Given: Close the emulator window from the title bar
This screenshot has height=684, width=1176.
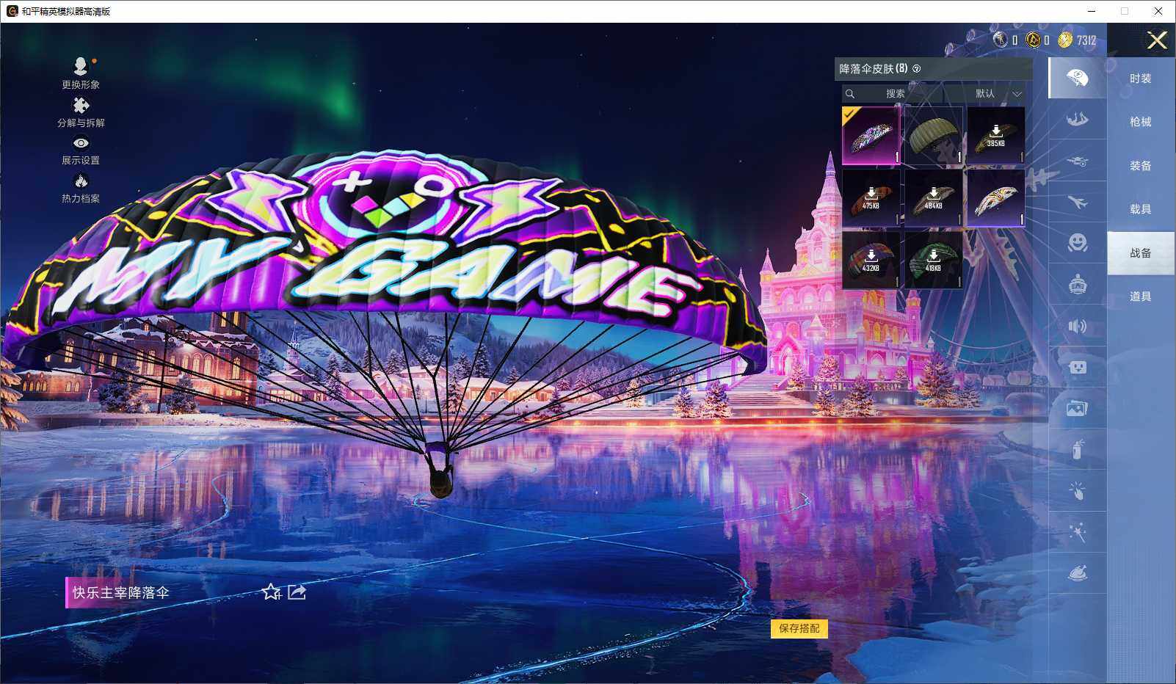Looking at the screenshot, I should click(x=1158, y=11).
